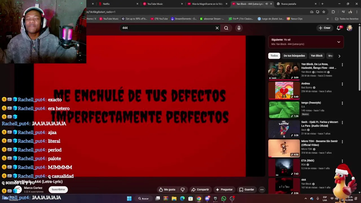Click the Crear button
Viewport: 361px width, 203px height.
click(x=324, y=28)
